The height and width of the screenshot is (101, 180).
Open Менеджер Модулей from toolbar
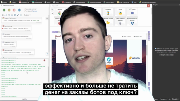coord(94,2)
